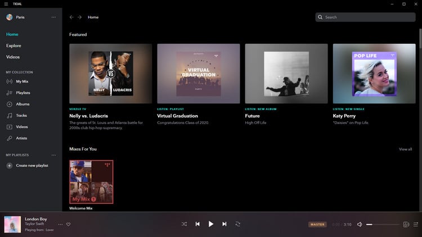Click the search magnifier icon
The width and height of the screenshot is (422, 237).
[320, 17]
